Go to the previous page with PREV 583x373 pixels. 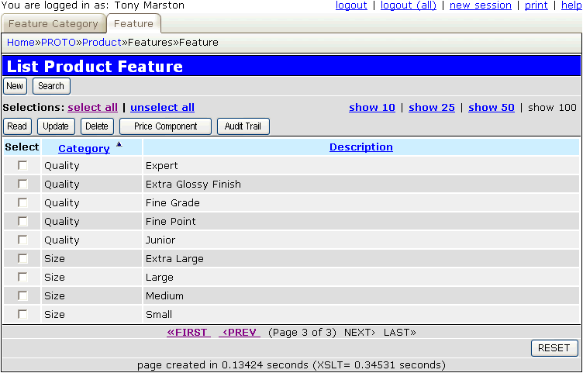[x=240, y=333]
